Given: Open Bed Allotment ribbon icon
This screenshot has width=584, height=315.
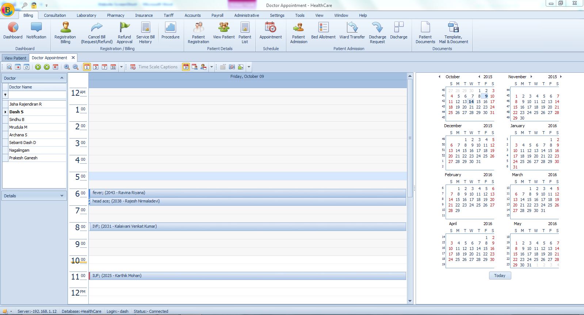Looking at the screenshot, I should [x=323, y=31].
